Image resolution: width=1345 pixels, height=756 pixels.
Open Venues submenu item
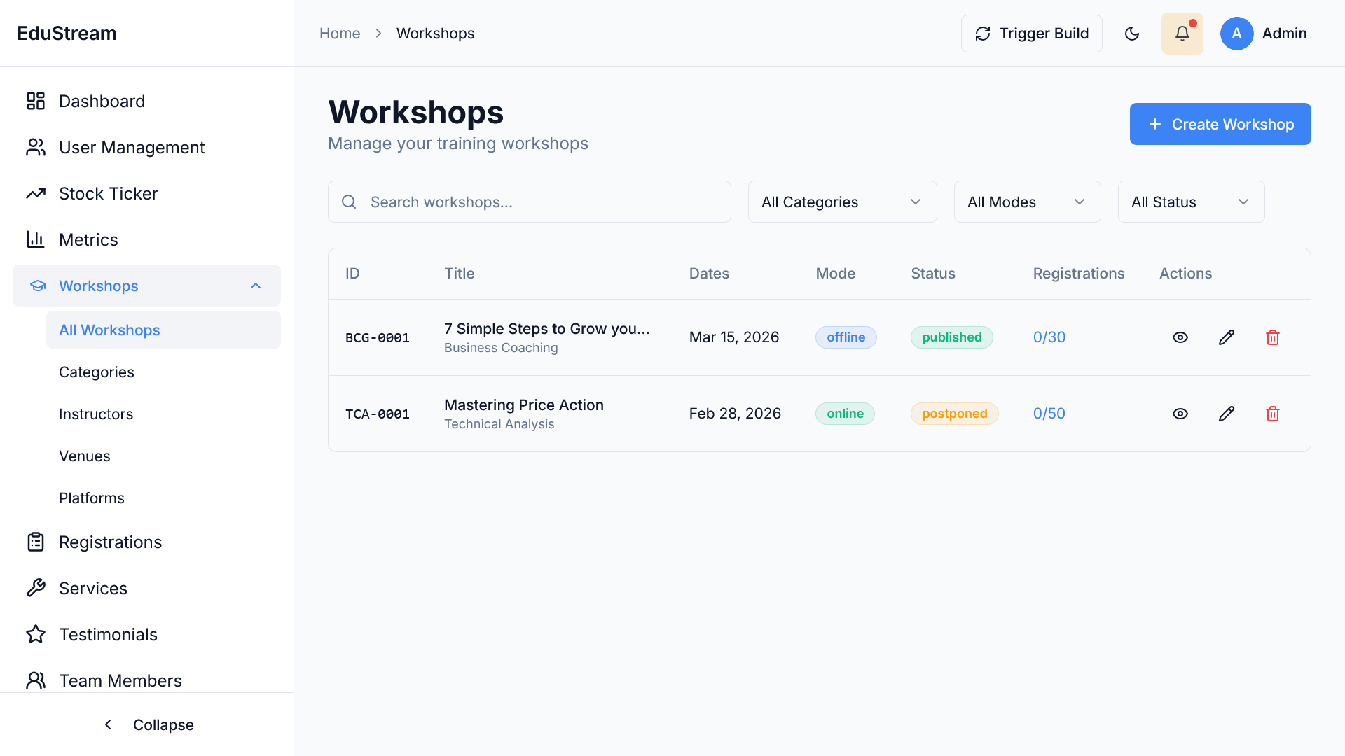point(163,456)
